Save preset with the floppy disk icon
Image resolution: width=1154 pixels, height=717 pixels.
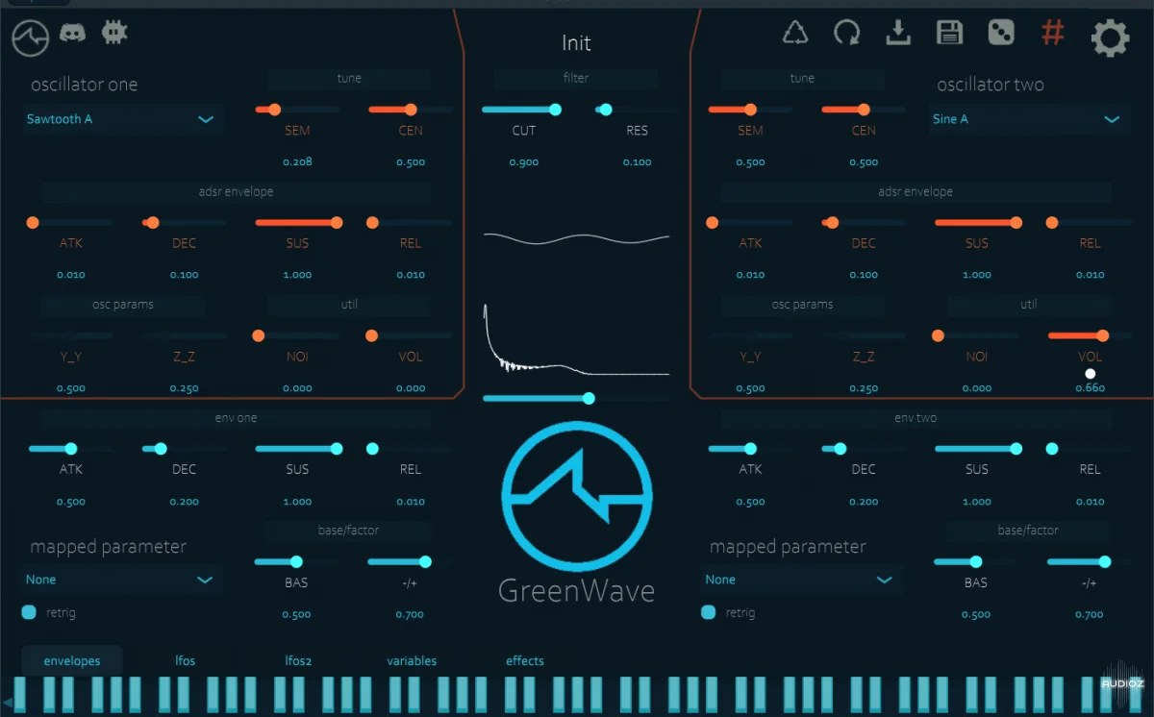pos(949,33)
